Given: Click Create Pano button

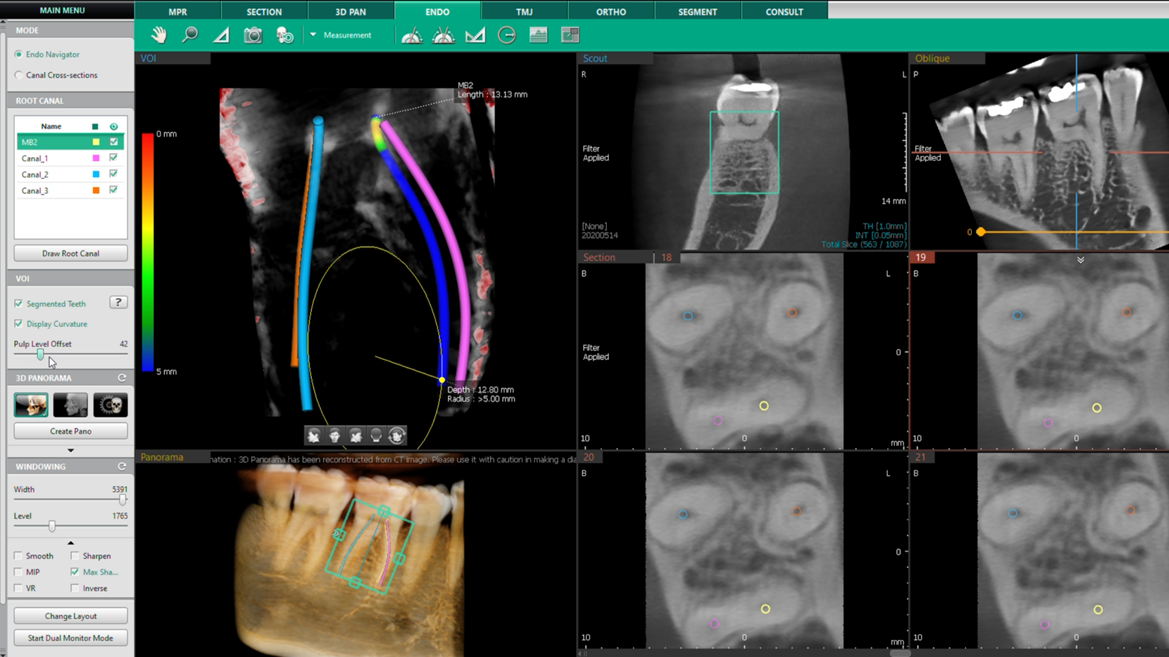Looking at the screenshot, I should click(x=71, y=431).
